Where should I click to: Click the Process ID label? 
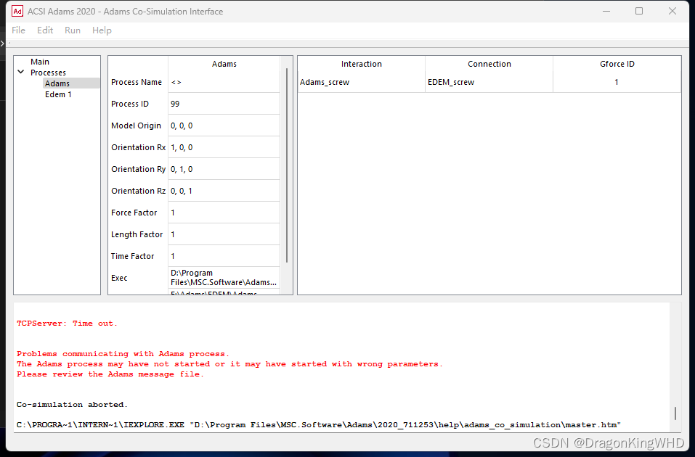pyautogui.click(x=129, y=104)
